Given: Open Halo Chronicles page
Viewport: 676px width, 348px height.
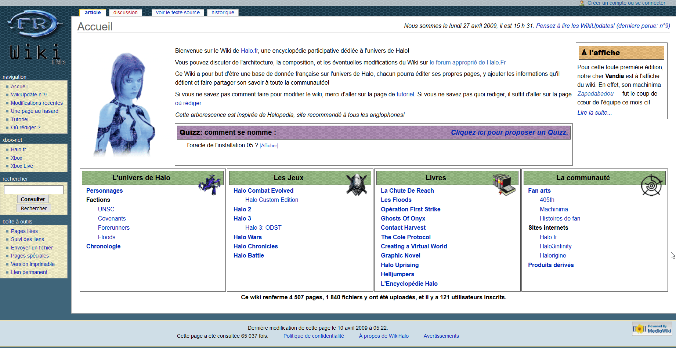Looking at the screenshot, I should [256, 246].
